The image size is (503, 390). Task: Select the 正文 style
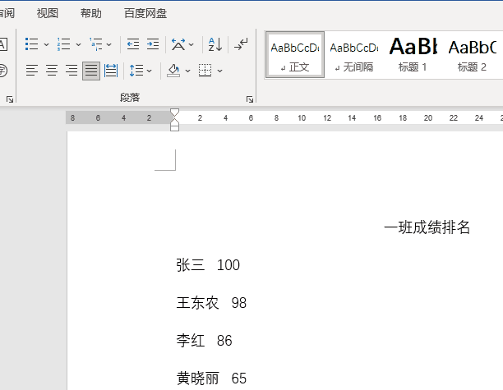[295, 55]
